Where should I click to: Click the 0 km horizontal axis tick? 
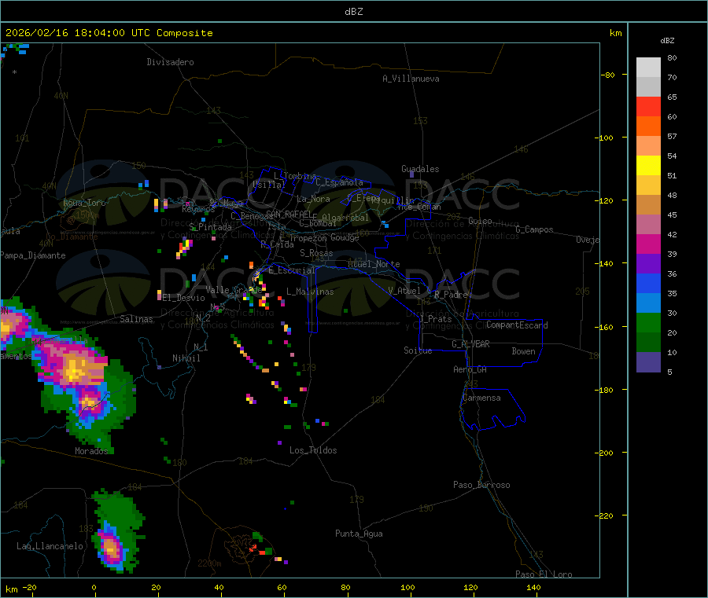point(94,588)
